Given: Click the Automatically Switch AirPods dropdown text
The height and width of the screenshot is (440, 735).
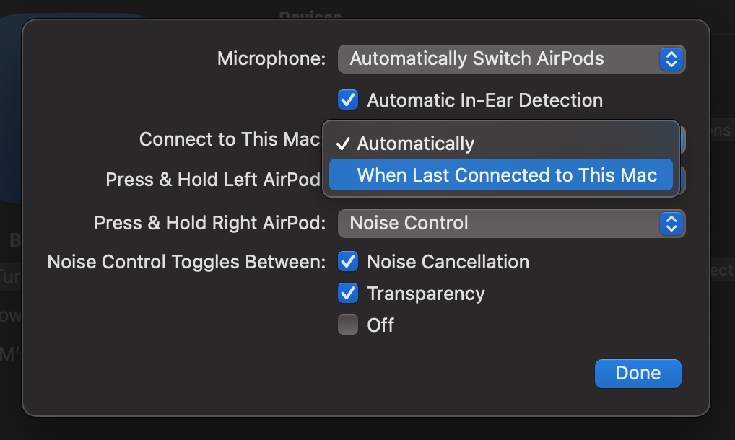Looking at the screenshot, I should pyautogui.click(x=477, y=58).
